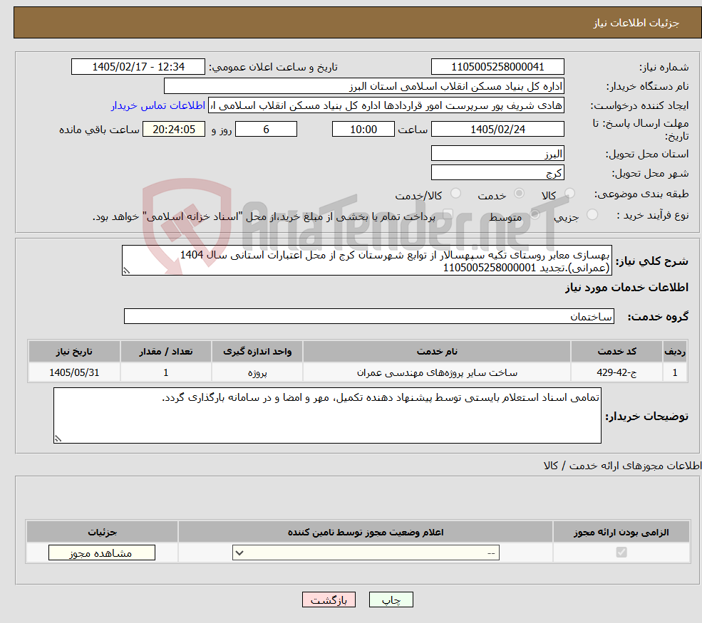This screenshot has width=702, height=623.
Task: Select the کالا radio button
Action: pyautogui.click(x=569, y=193)
